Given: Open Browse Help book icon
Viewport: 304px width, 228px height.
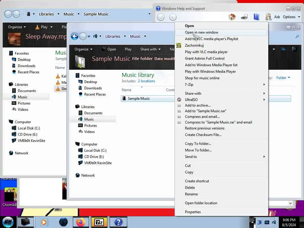Looking at the screenshot, I should click(256, 17).
